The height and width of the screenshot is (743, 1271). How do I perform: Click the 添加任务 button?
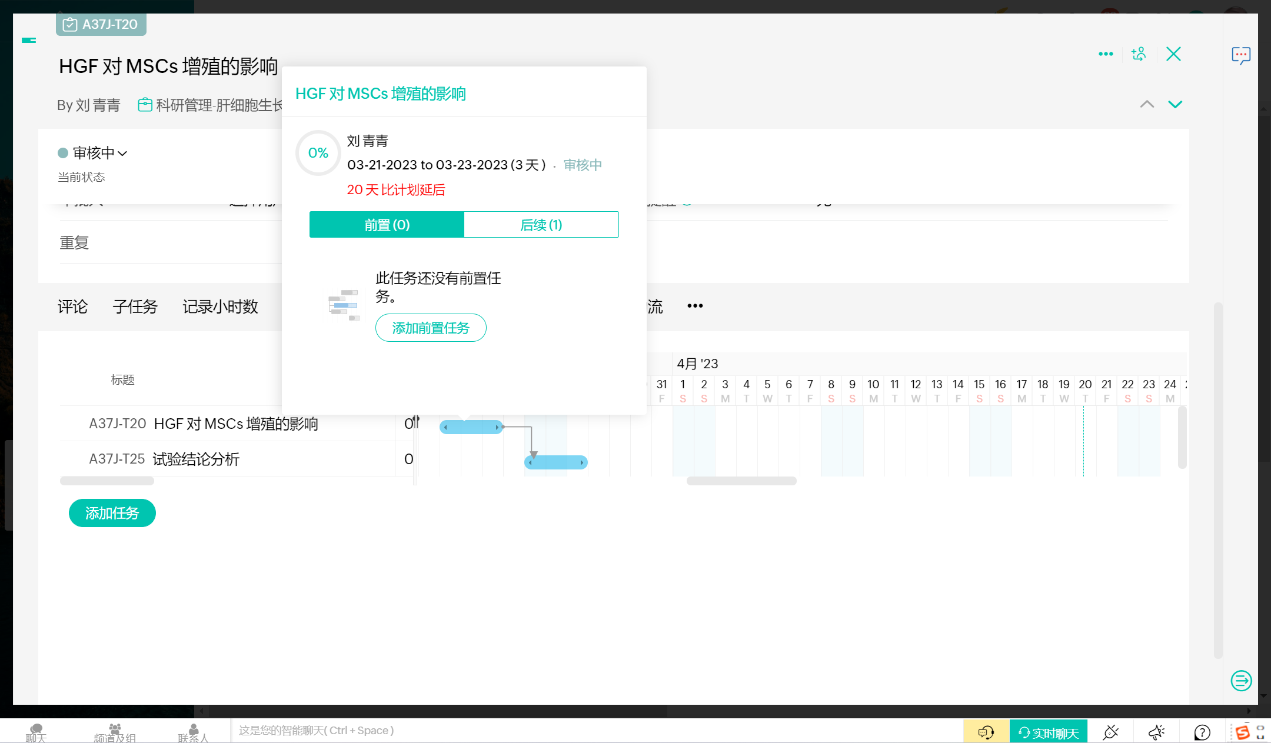[x=112, y=513]
